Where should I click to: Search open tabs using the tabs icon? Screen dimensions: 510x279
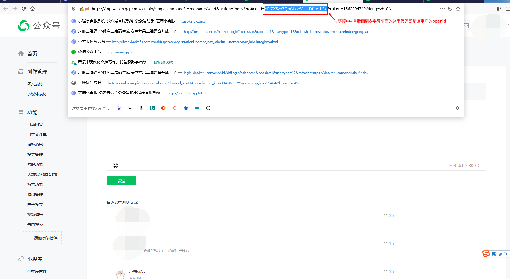pos(197,108)
